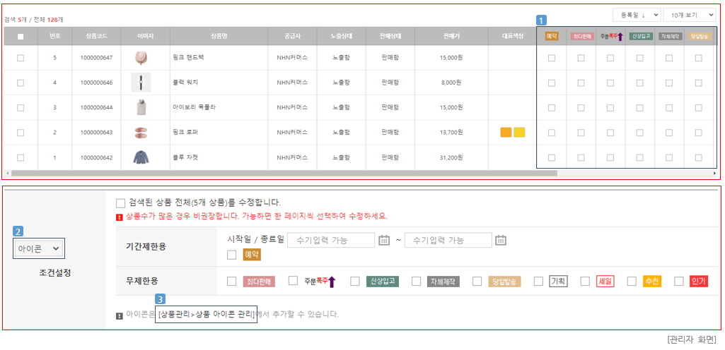Viewport: 725px width, 350px height.
Task: Tick the 세일 icon checkbox
Action: coord(586,281)
